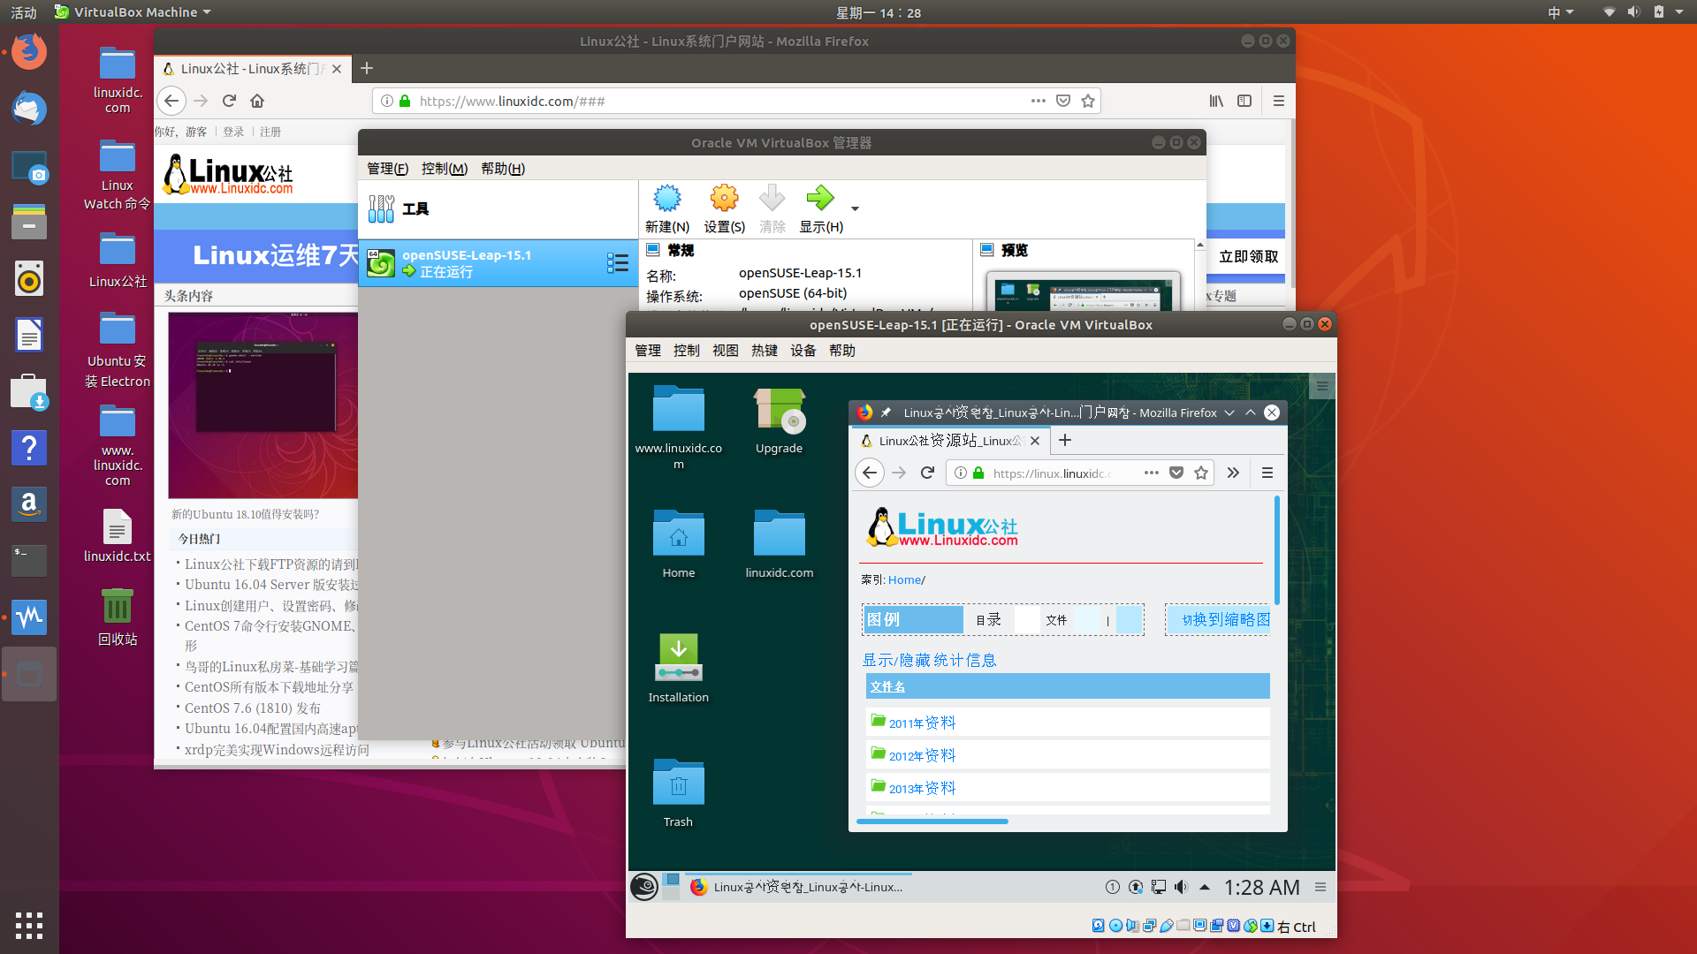
Task: Open the Ubuntu volume indicator in top bar
Action: click(1633, 12)
